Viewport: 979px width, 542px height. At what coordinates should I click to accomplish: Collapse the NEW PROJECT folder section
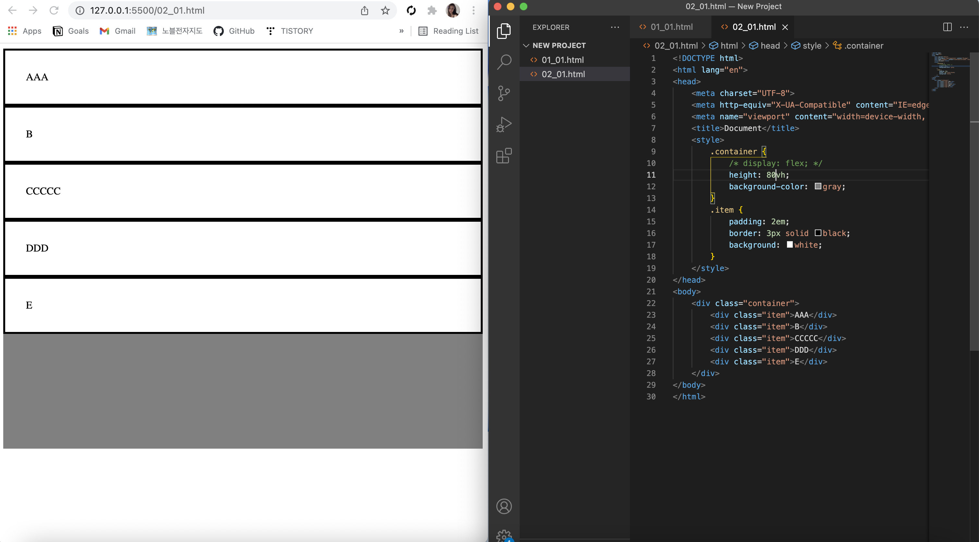(x=526, y=46)
